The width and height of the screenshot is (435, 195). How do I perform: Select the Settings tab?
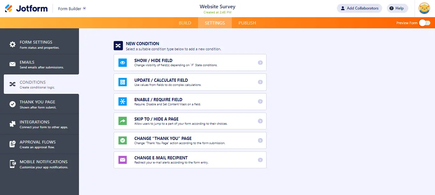click(215, 23)
